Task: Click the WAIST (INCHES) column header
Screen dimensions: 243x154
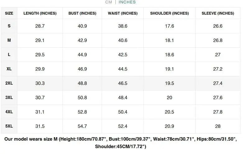Action: coord(123,13)
